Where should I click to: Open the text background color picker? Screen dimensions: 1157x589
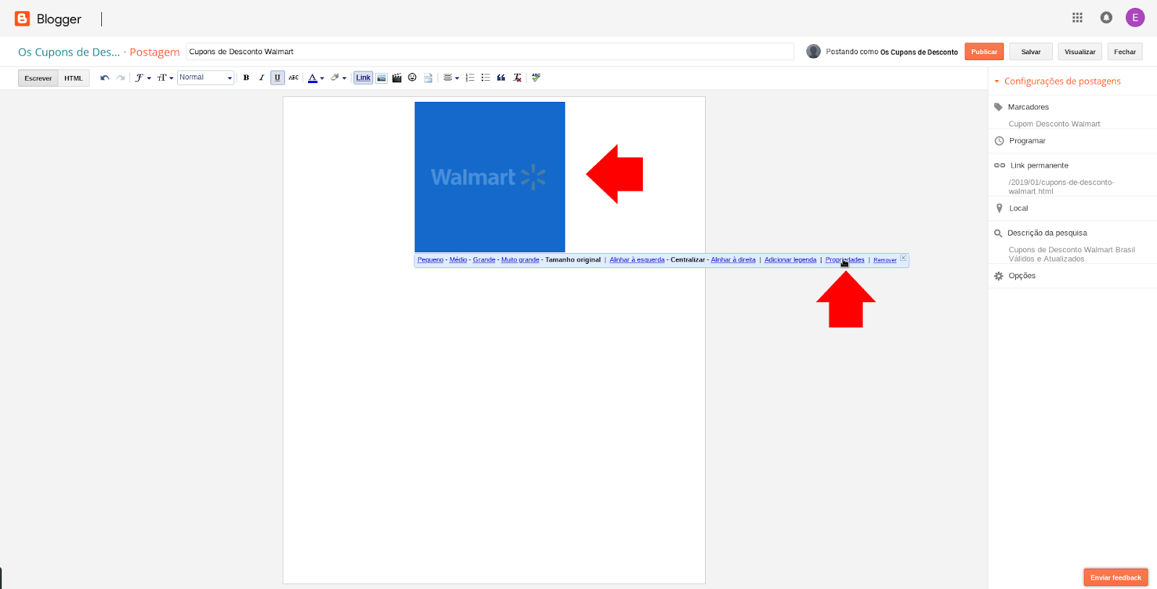click(338, 78)
